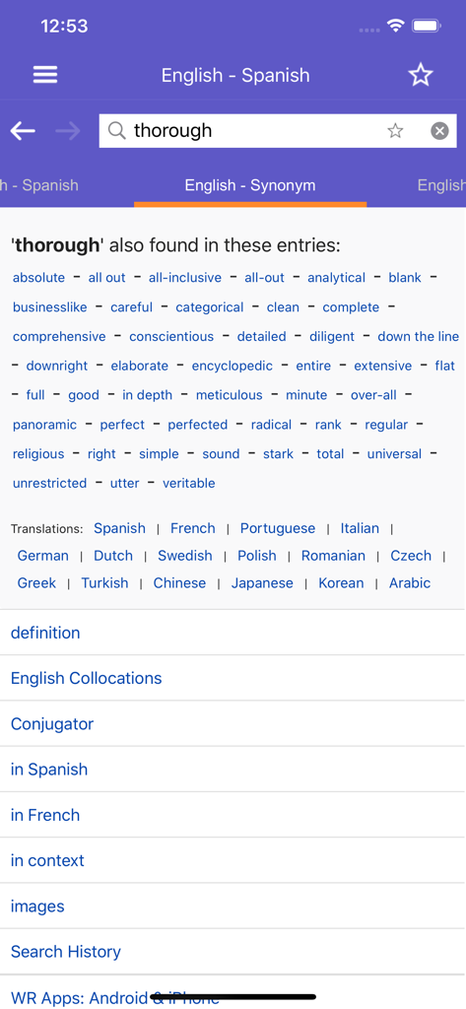The image size is (466, 1009).
Task: Open the 'downright' entry
Action: click(x=56, y=366)
